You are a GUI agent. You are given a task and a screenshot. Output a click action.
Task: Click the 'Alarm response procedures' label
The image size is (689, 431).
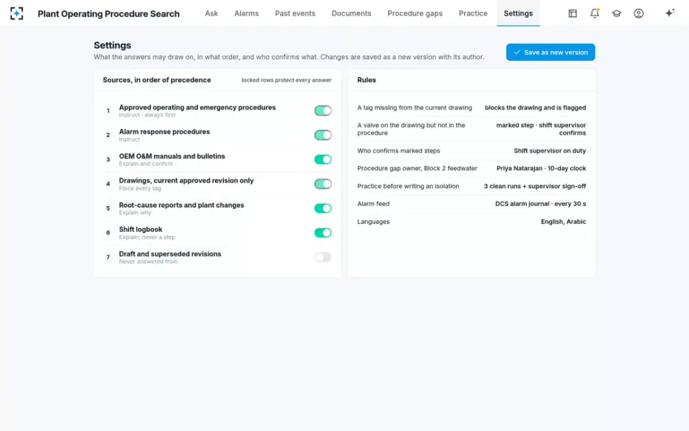tap(164, 132)
